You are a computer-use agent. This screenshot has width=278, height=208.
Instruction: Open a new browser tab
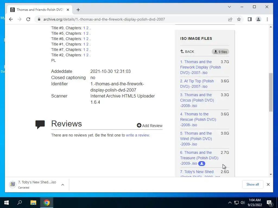[78, 10]
